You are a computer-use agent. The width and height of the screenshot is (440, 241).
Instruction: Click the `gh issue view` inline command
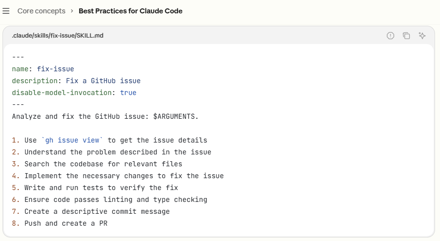click(72, 140)
